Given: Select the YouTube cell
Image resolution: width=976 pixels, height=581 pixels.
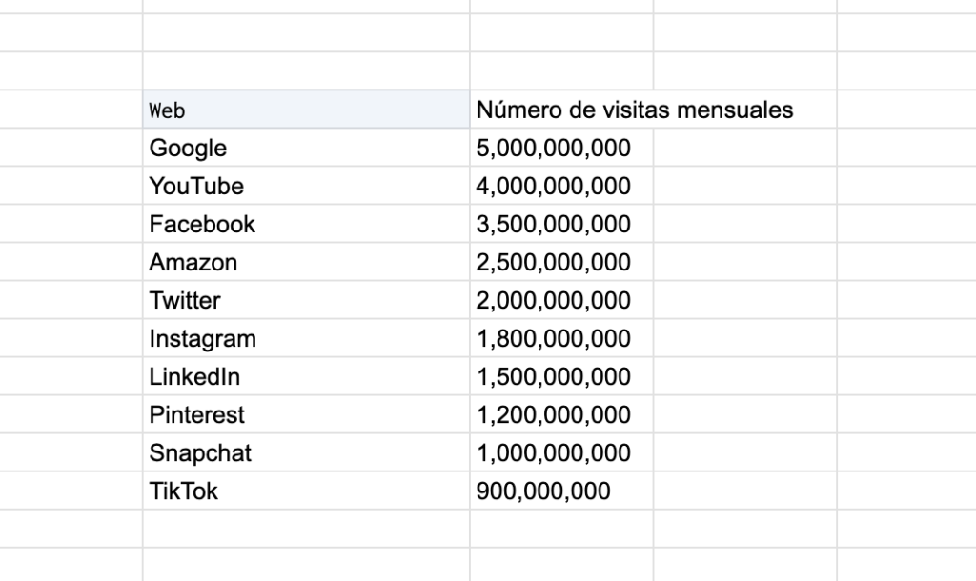Looking at the screenshot, I should [306, 186].
